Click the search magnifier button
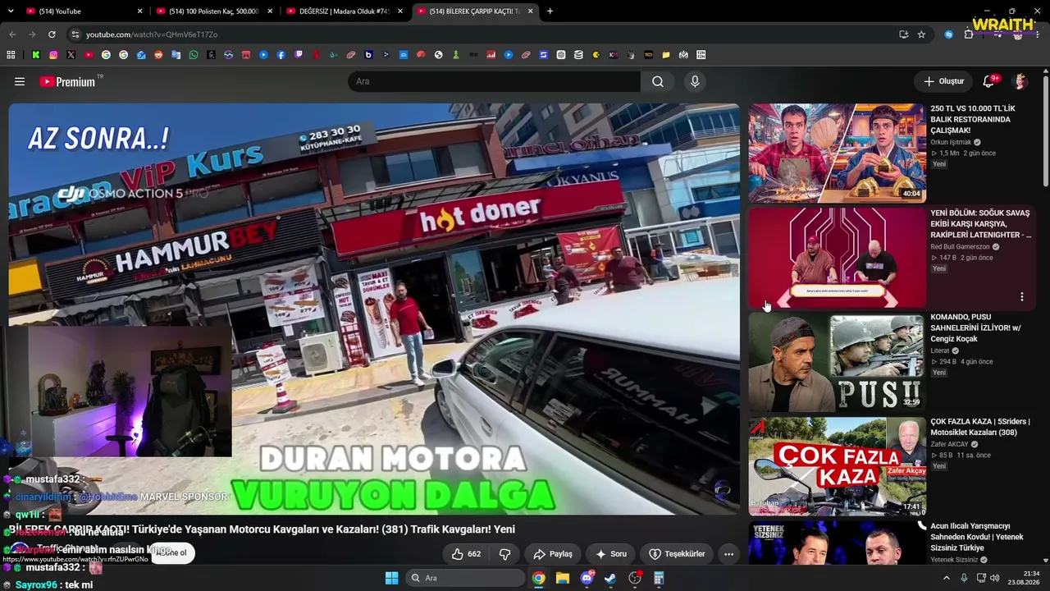 pyautogui.click(x=658, y=81)
